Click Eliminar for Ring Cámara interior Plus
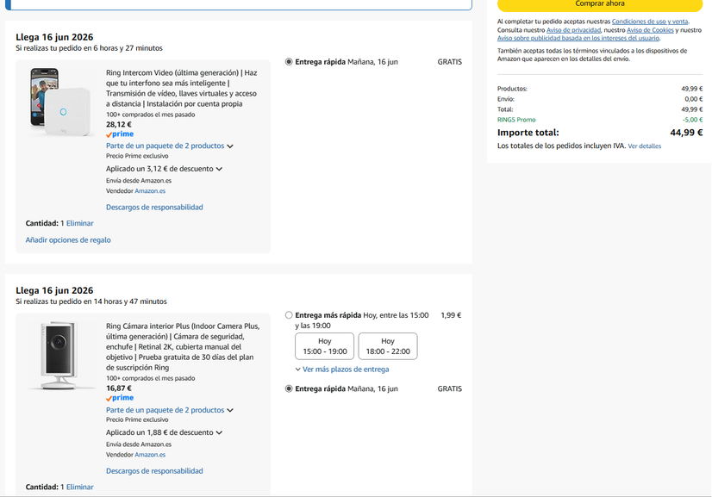 [x=80, y=487]
